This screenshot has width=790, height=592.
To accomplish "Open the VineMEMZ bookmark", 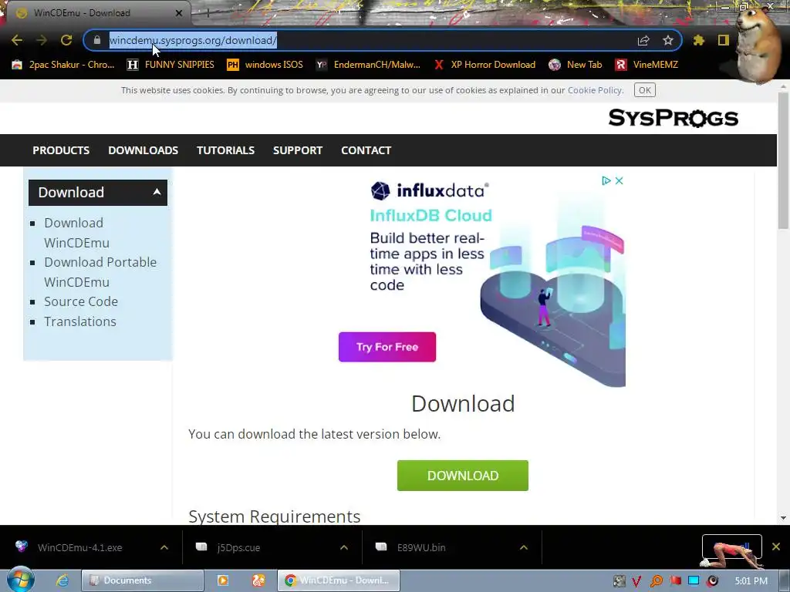I will [647, 65].
